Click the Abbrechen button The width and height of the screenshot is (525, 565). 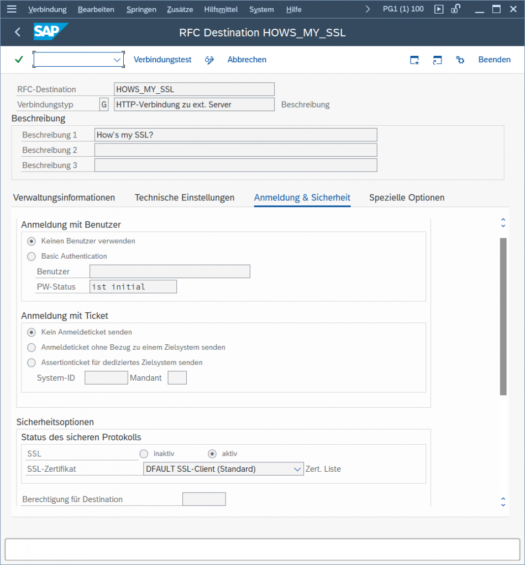pos(246,60)
